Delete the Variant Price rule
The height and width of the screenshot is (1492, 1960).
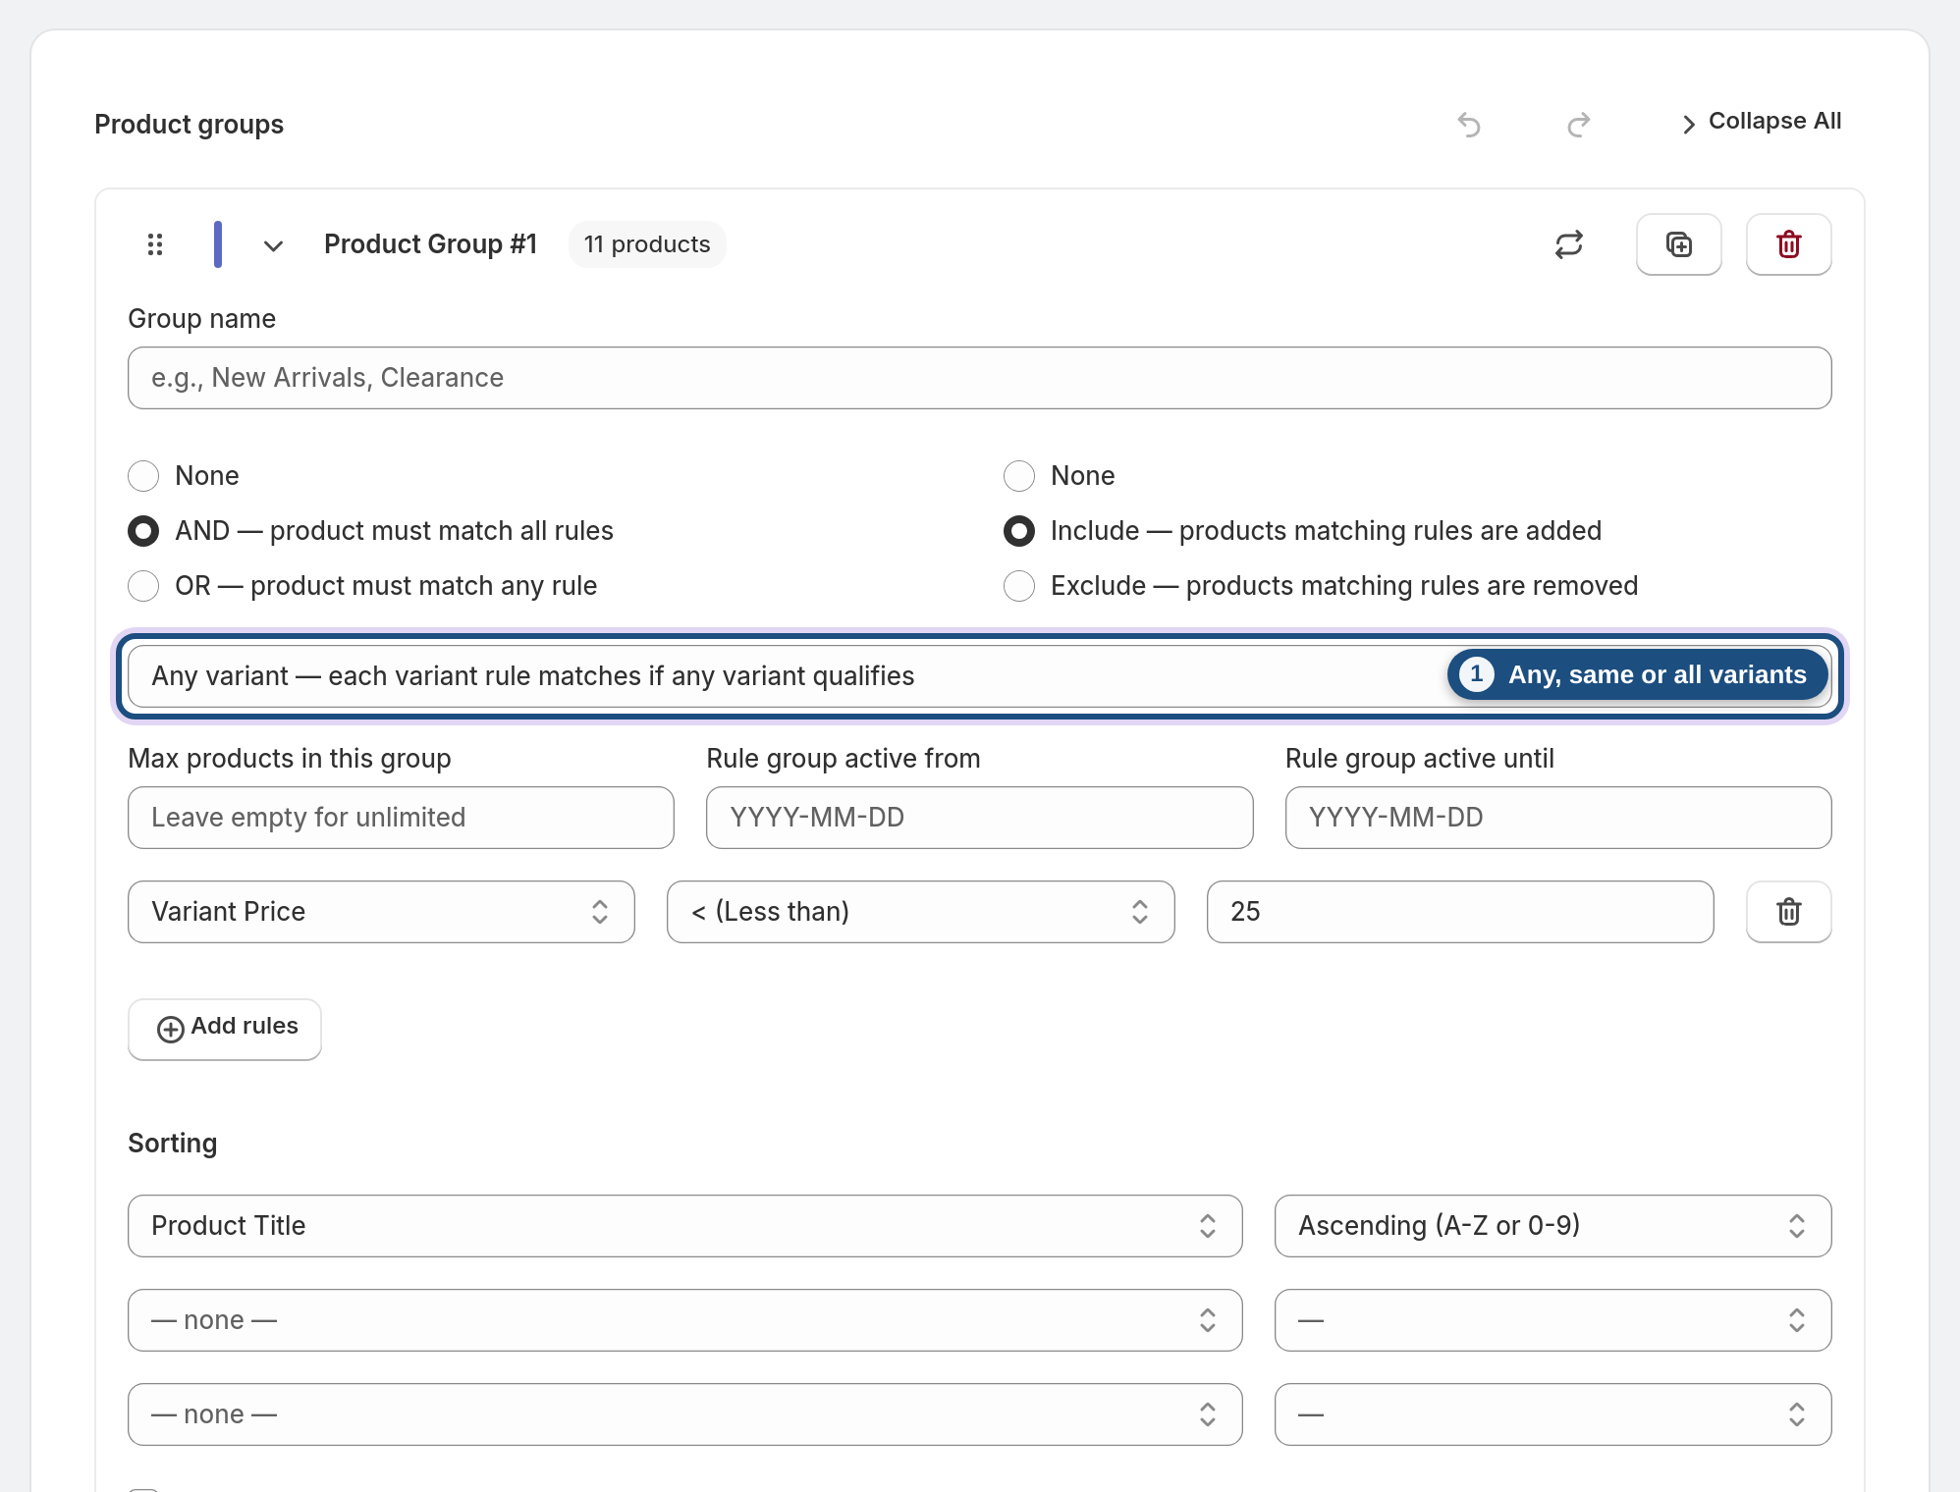coord(1789,912)
